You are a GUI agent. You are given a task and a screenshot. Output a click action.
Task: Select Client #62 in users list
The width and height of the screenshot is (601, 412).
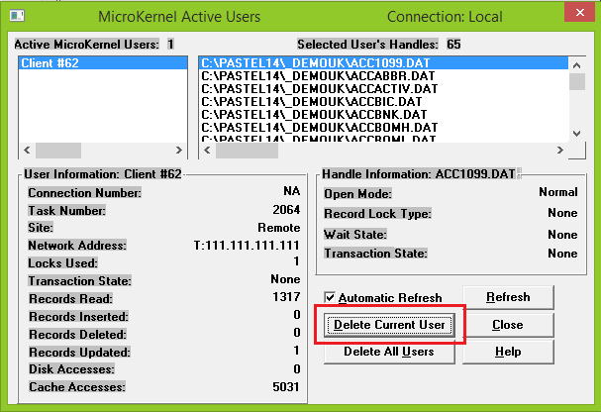(x=103, y=62)
